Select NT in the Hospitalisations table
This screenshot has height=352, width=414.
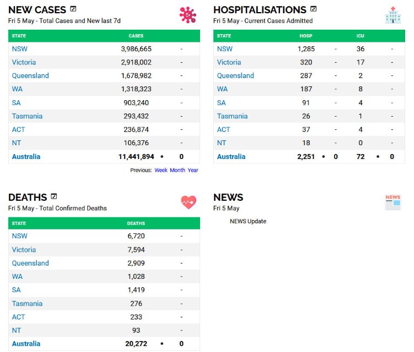coord(222,143)
